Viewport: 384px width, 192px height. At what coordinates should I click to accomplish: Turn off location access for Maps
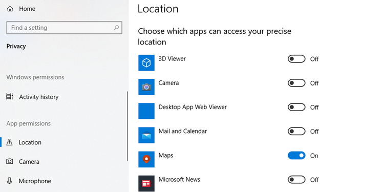[296, 156]
